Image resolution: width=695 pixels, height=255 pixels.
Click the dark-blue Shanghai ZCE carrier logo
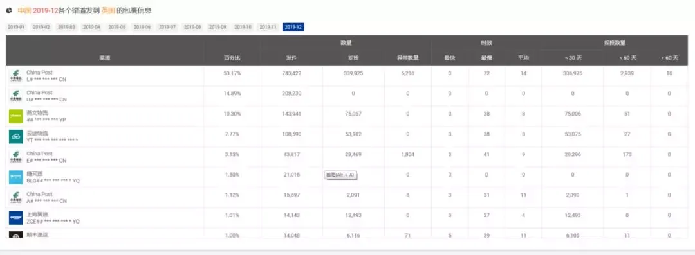(16, 217)
